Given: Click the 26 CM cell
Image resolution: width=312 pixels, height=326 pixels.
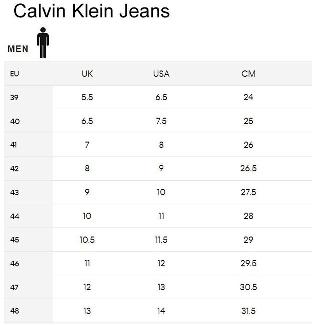Looking at the screenshot, I should pos(248,145).
